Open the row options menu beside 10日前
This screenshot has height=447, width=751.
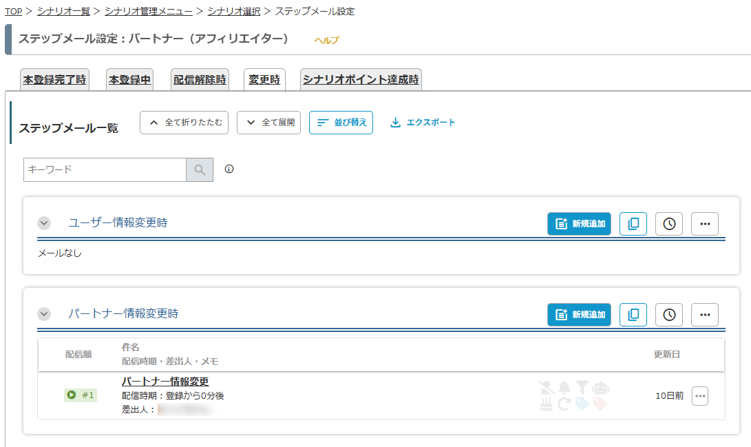(700, 396)
